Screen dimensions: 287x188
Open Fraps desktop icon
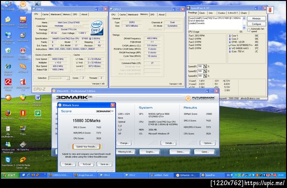[23, 130]
